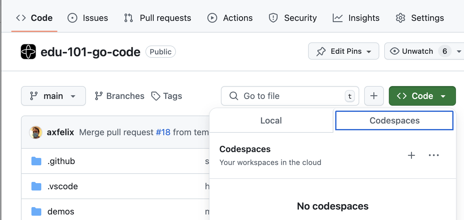
Task: Open the .github folder
Action: [61, 161]
